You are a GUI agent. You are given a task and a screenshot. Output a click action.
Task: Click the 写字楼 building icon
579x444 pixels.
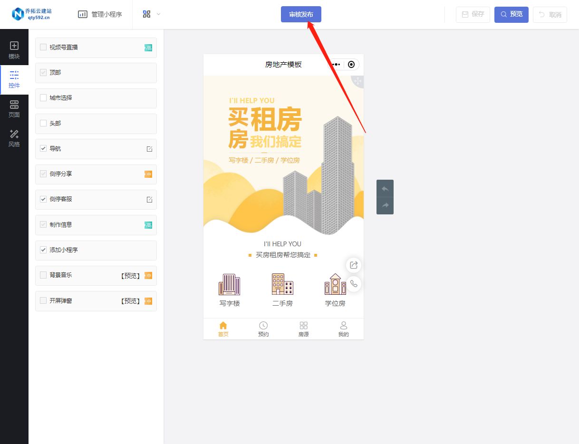point(230,284)
